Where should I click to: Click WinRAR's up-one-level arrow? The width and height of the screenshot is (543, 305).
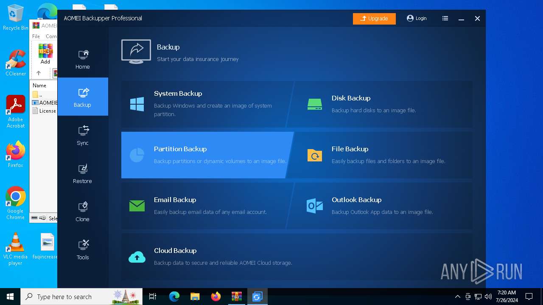(x=39, y=73)
